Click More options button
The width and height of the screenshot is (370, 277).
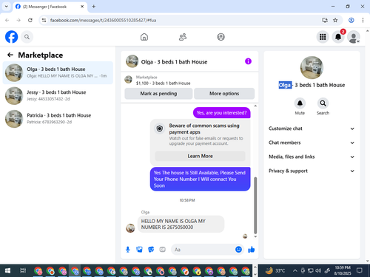tap(224, 94)
